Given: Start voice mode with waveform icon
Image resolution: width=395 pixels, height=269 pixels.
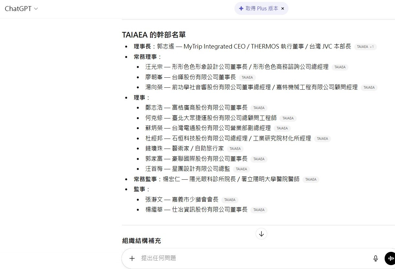Looking at the screenshot, I should [390, 258].
